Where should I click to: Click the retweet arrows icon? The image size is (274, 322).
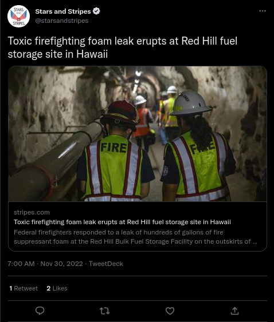click(x=104, y=311)
